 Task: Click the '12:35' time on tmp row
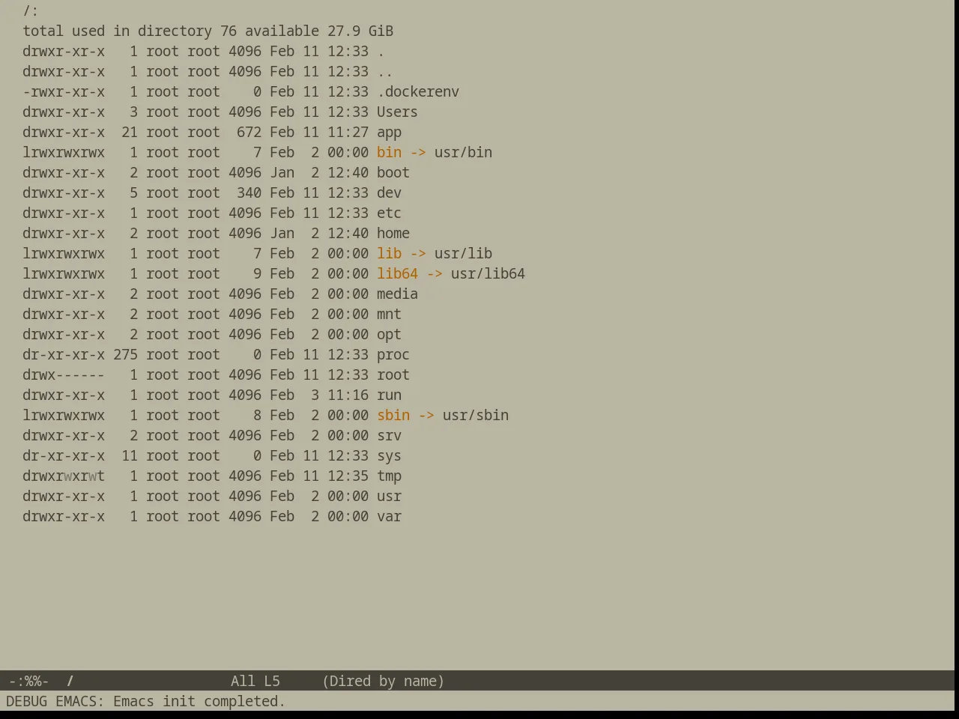(348, 476)
